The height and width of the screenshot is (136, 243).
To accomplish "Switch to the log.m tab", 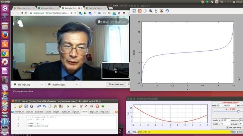I will coord(56,112).
